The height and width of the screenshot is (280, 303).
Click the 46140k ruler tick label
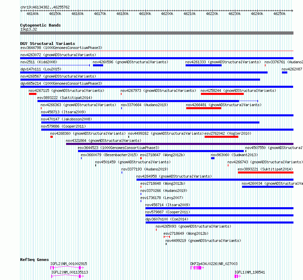pyautogui.click(x=33, y=14)
